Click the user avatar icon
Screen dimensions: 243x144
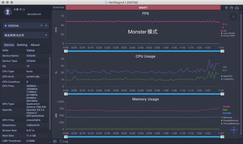point(8,11)
